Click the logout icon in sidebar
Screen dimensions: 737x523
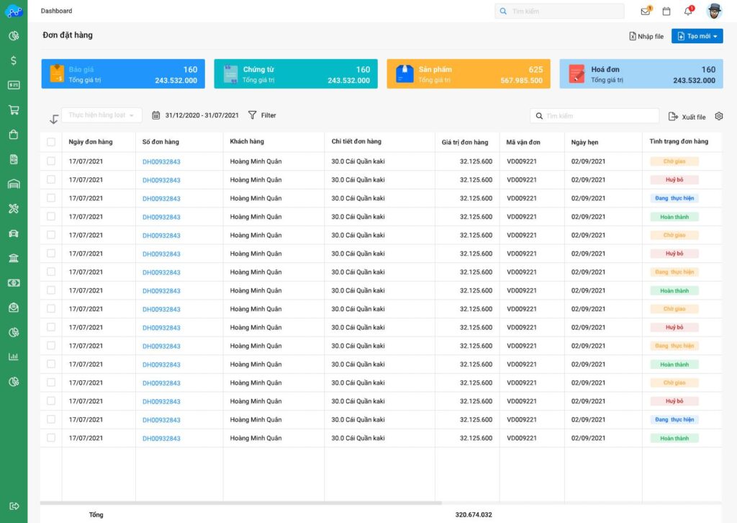(x=14, y=506)
